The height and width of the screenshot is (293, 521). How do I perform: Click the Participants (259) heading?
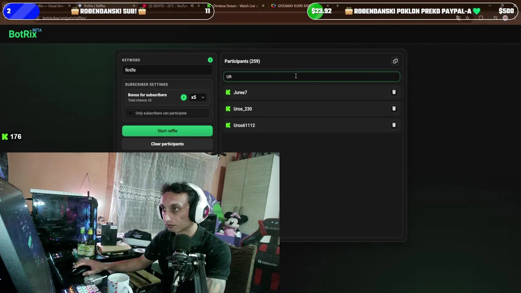[x=242, y=61]
